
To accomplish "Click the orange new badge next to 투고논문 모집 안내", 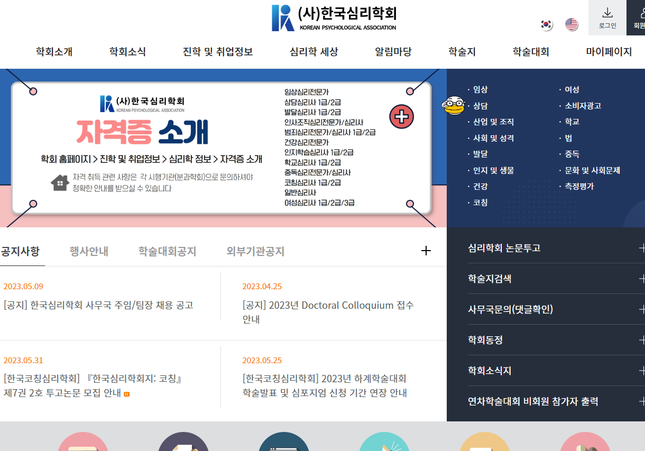I will coord(126,394).
